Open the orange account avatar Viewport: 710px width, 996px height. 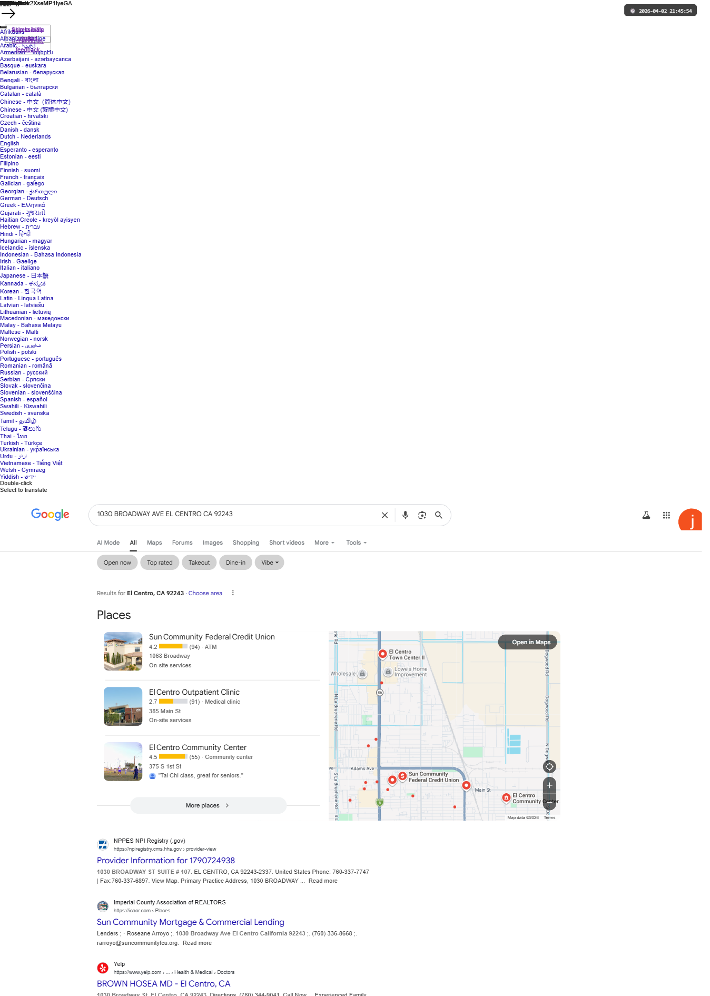coord(690,519)
